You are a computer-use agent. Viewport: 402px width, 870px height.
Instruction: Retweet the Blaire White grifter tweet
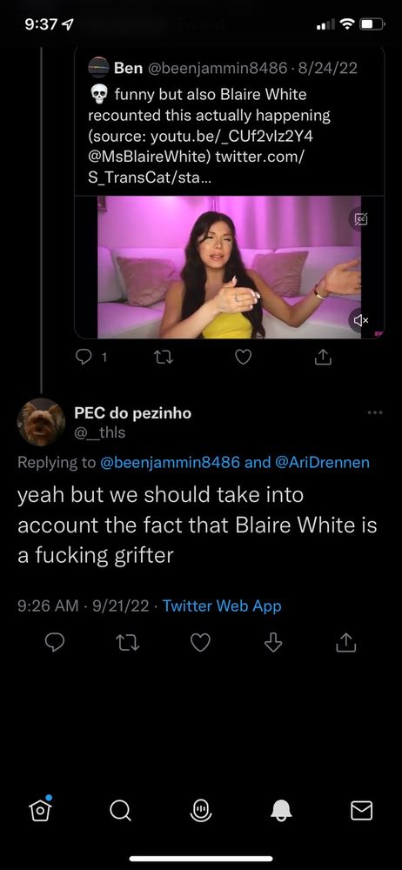coord(128,643)
